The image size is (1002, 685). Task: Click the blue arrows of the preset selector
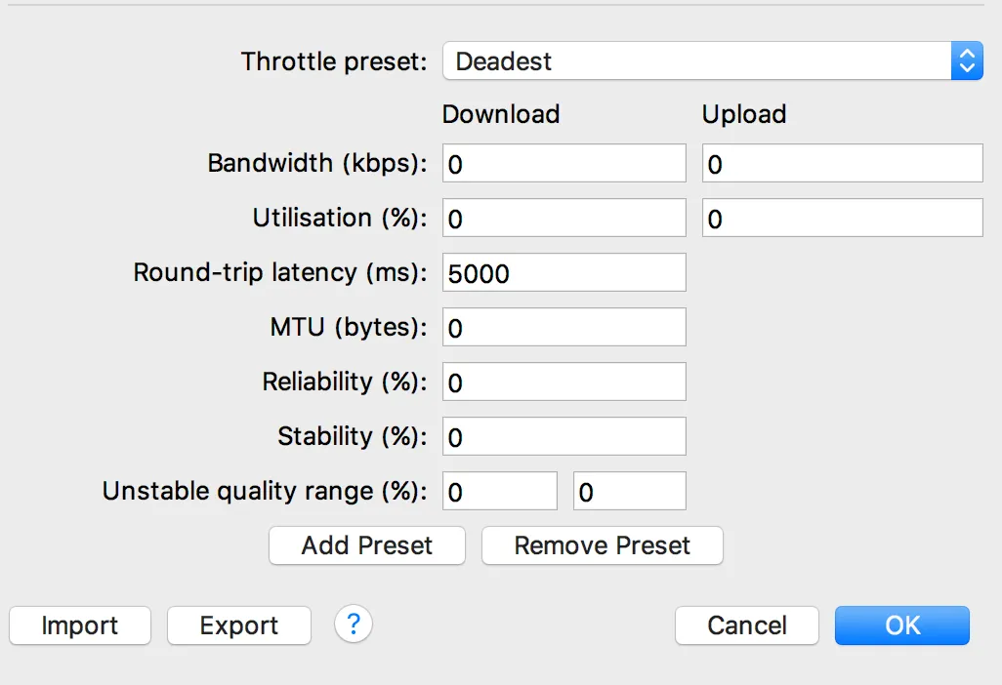(x=966, y=61)
